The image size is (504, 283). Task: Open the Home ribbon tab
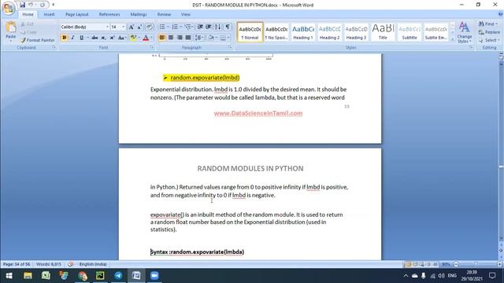coord(28,14)
